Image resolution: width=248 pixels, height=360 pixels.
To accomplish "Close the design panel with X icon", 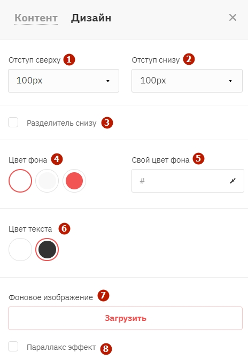I will (x=232, y=18).
